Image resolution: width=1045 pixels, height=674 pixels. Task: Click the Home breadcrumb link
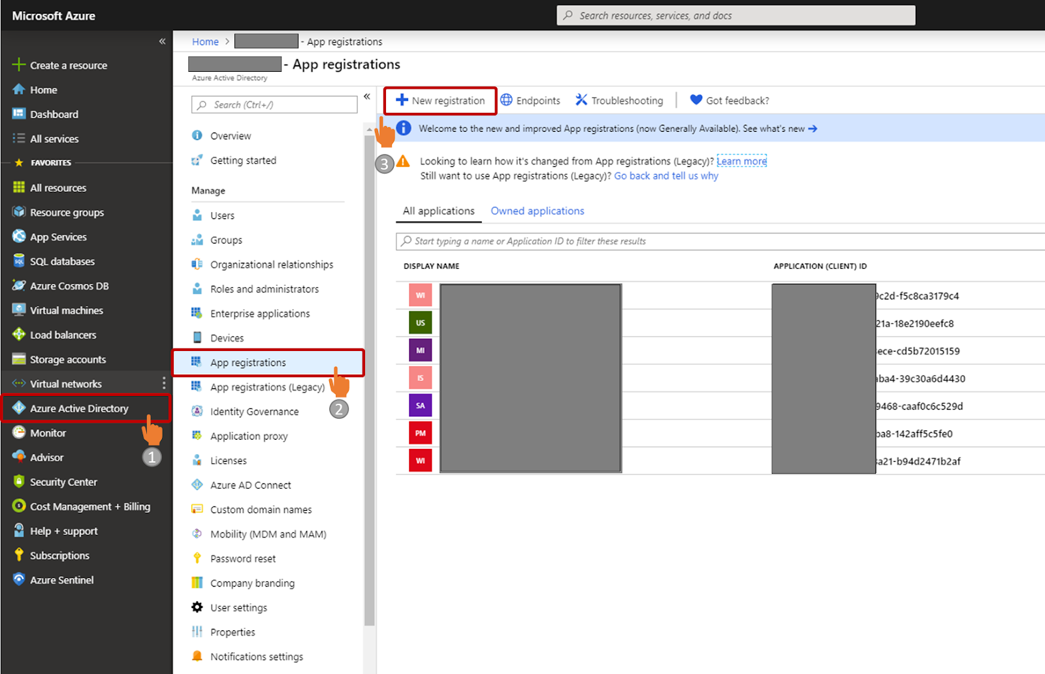pos(205,42)
